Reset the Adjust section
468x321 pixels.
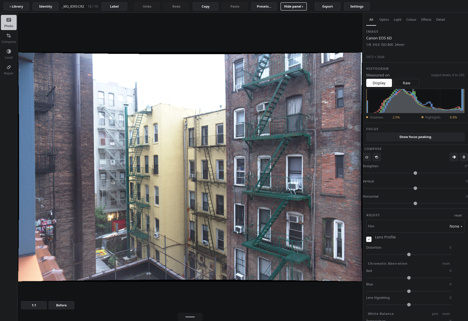[458, 215]
